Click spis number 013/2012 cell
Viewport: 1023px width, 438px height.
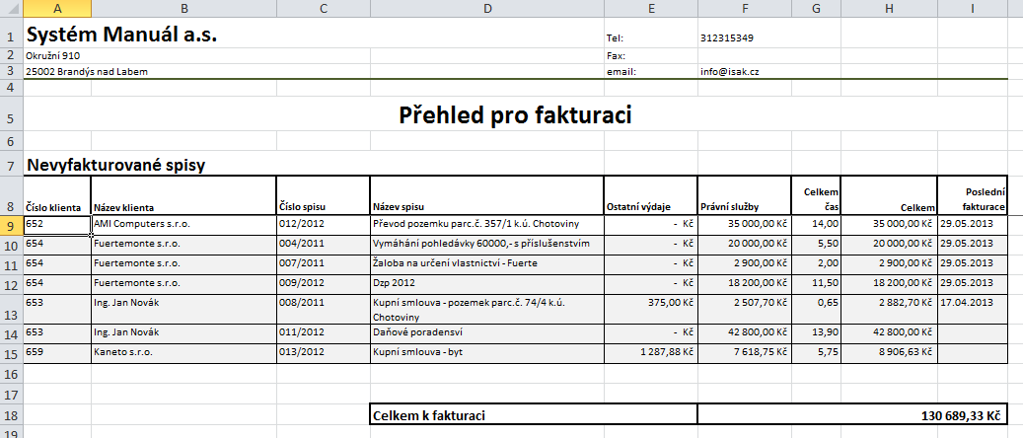(x=324, y=354)
